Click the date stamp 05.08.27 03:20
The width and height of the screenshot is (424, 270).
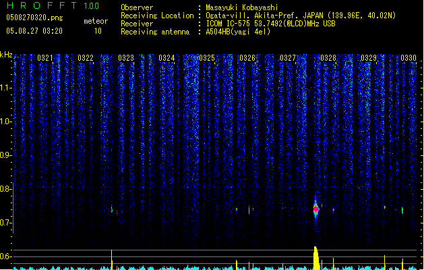pos(34,31)
